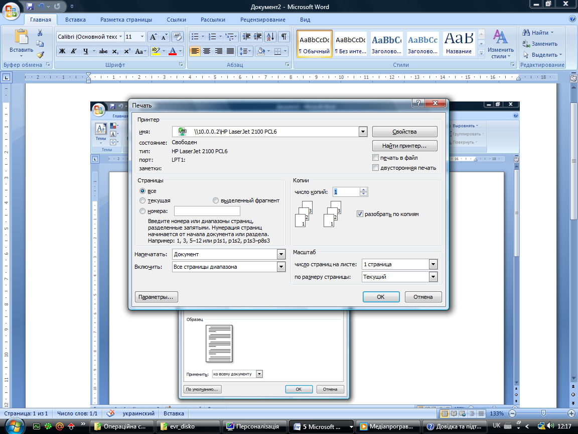578x434 pixels.
Task: Click the Вставить paste icon
Action: pyautogui.click(x=21, y=37)
